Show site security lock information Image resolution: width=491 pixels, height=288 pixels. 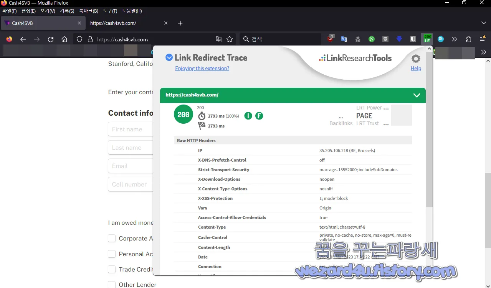pyautogui.click(x=90, y=39)
